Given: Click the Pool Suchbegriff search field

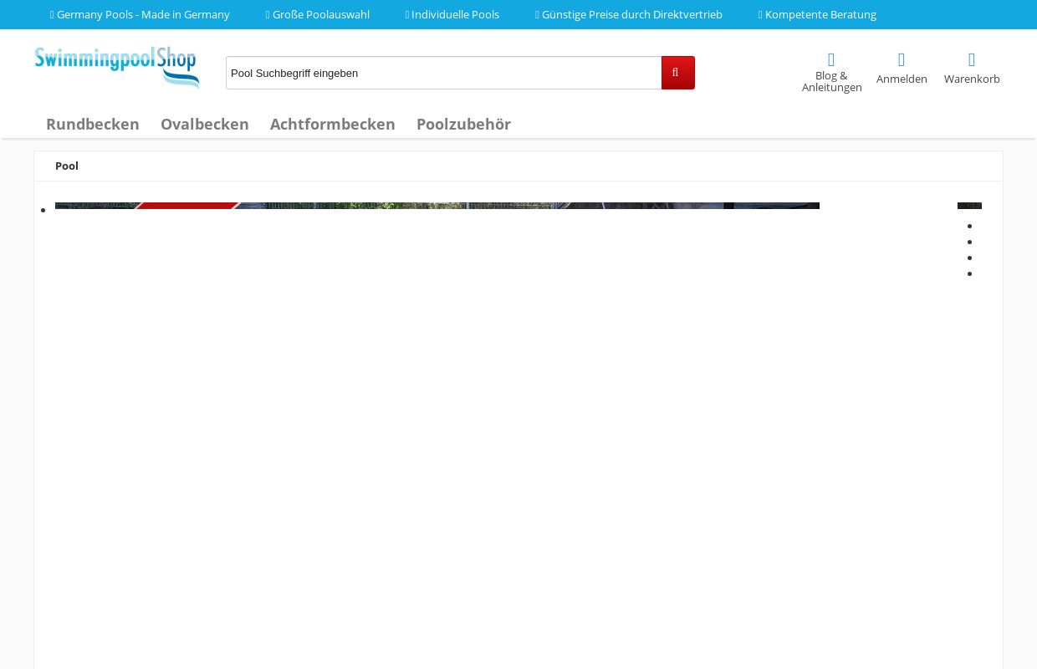Looking at the screenshot, I should coord(443,73).
